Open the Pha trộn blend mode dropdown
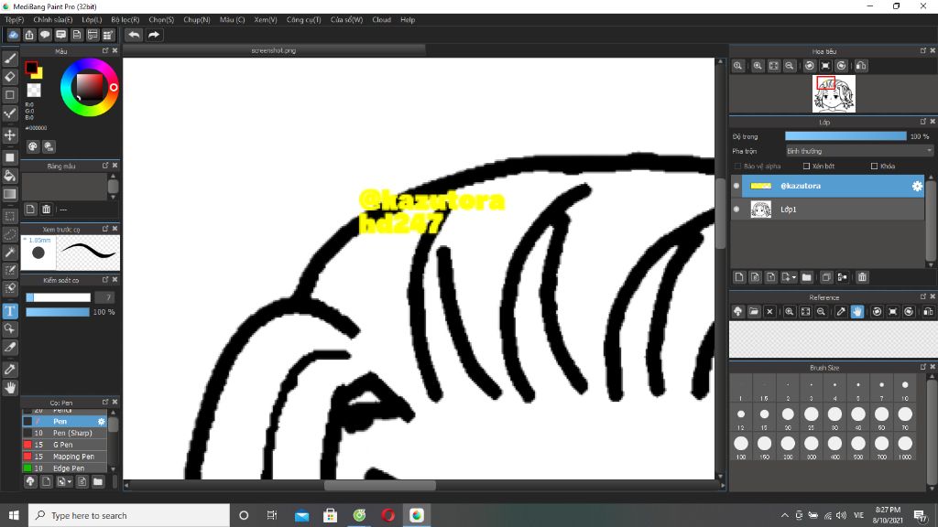The image size is (938, 527). [859, 151]
